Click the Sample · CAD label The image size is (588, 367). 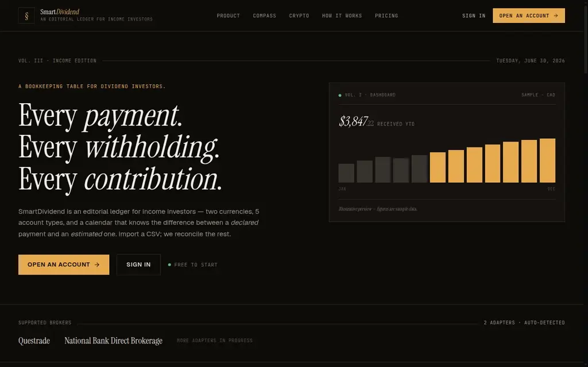coord(538,95)
